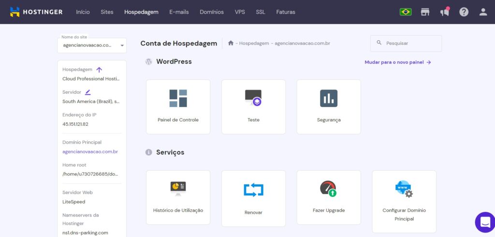Open the help question mark icon
Screen dimensions: 495x237
pyautogui.click(x=464, y=12)
